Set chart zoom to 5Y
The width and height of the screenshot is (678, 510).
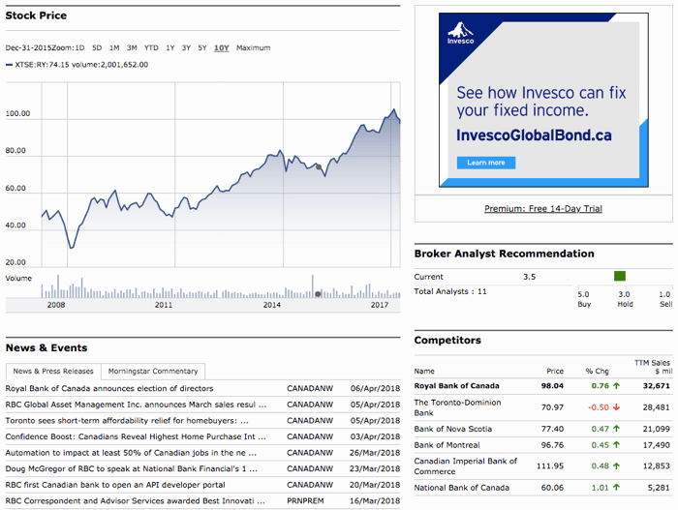pyautogui.click(x=202, y=47)
